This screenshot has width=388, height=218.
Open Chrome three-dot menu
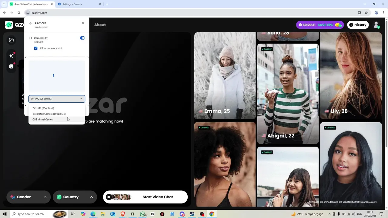[x=383, y=13]
